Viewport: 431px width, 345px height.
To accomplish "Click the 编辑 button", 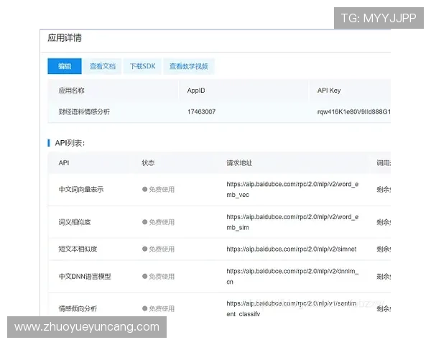I will pos(65,66).
